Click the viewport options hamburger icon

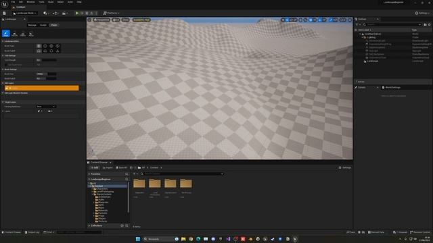click(x=89, y=20)
